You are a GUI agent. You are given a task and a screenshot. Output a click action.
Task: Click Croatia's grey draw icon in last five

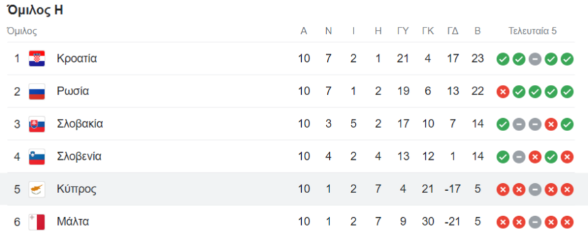click(x=535, y=59)
